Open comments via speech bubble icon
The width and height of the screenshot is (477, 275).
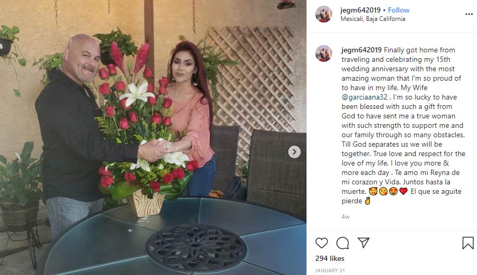click(x=343, y=243)
